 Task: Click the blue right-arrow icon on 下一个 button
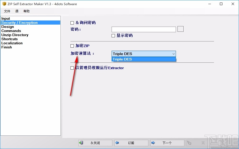(x=153, y=143)
